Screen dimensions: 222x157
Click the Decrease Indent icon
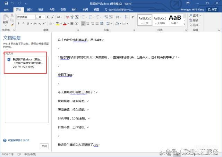(x=106, y=17)
